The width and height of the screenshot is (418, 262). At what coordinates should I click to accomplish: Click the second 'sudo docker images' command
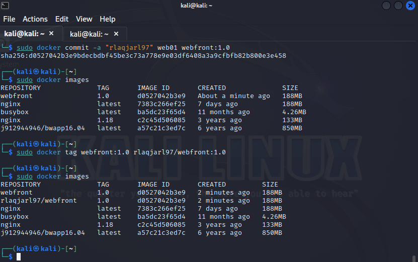(52, 177)
